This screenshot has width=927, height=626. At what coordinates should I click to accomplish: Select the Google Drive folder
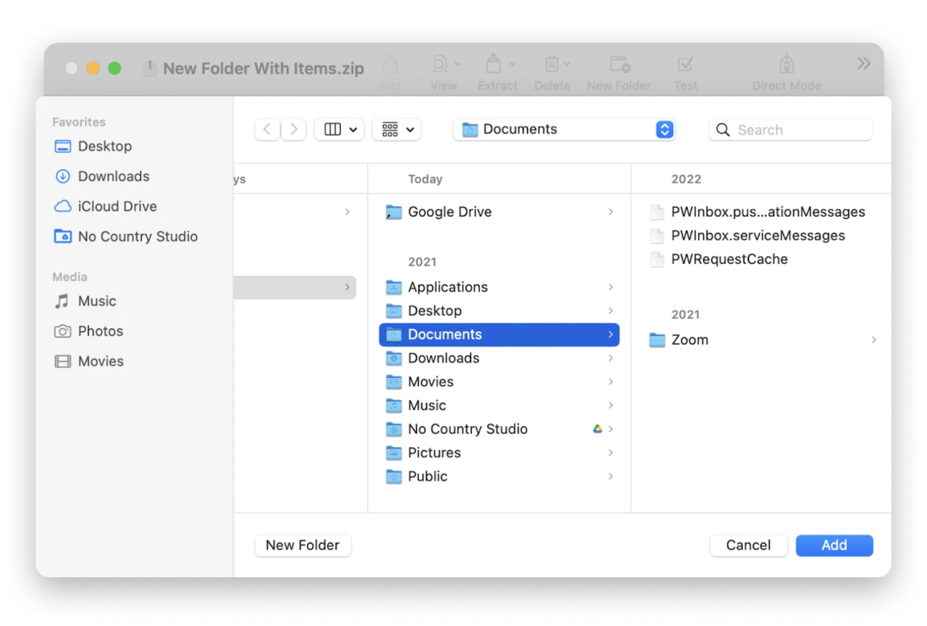pyautogui.click(x=449, y=212)
